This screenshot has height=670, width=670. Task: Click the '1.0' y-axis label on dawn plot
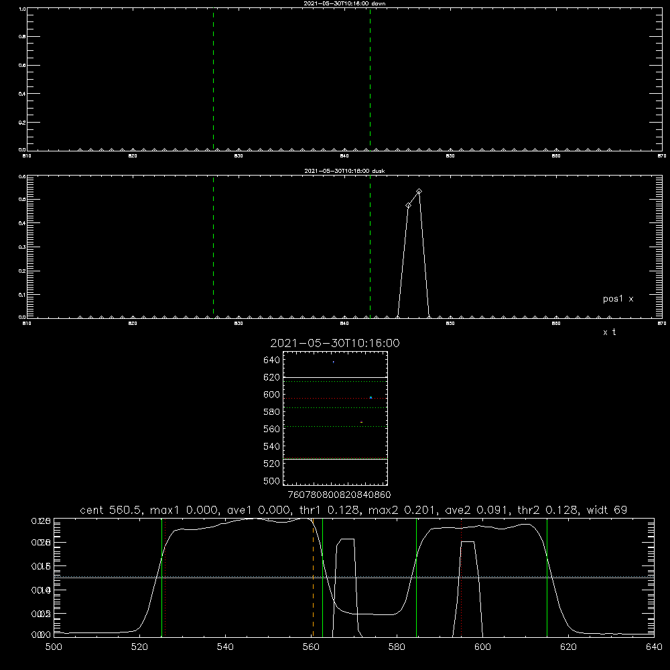22,9
